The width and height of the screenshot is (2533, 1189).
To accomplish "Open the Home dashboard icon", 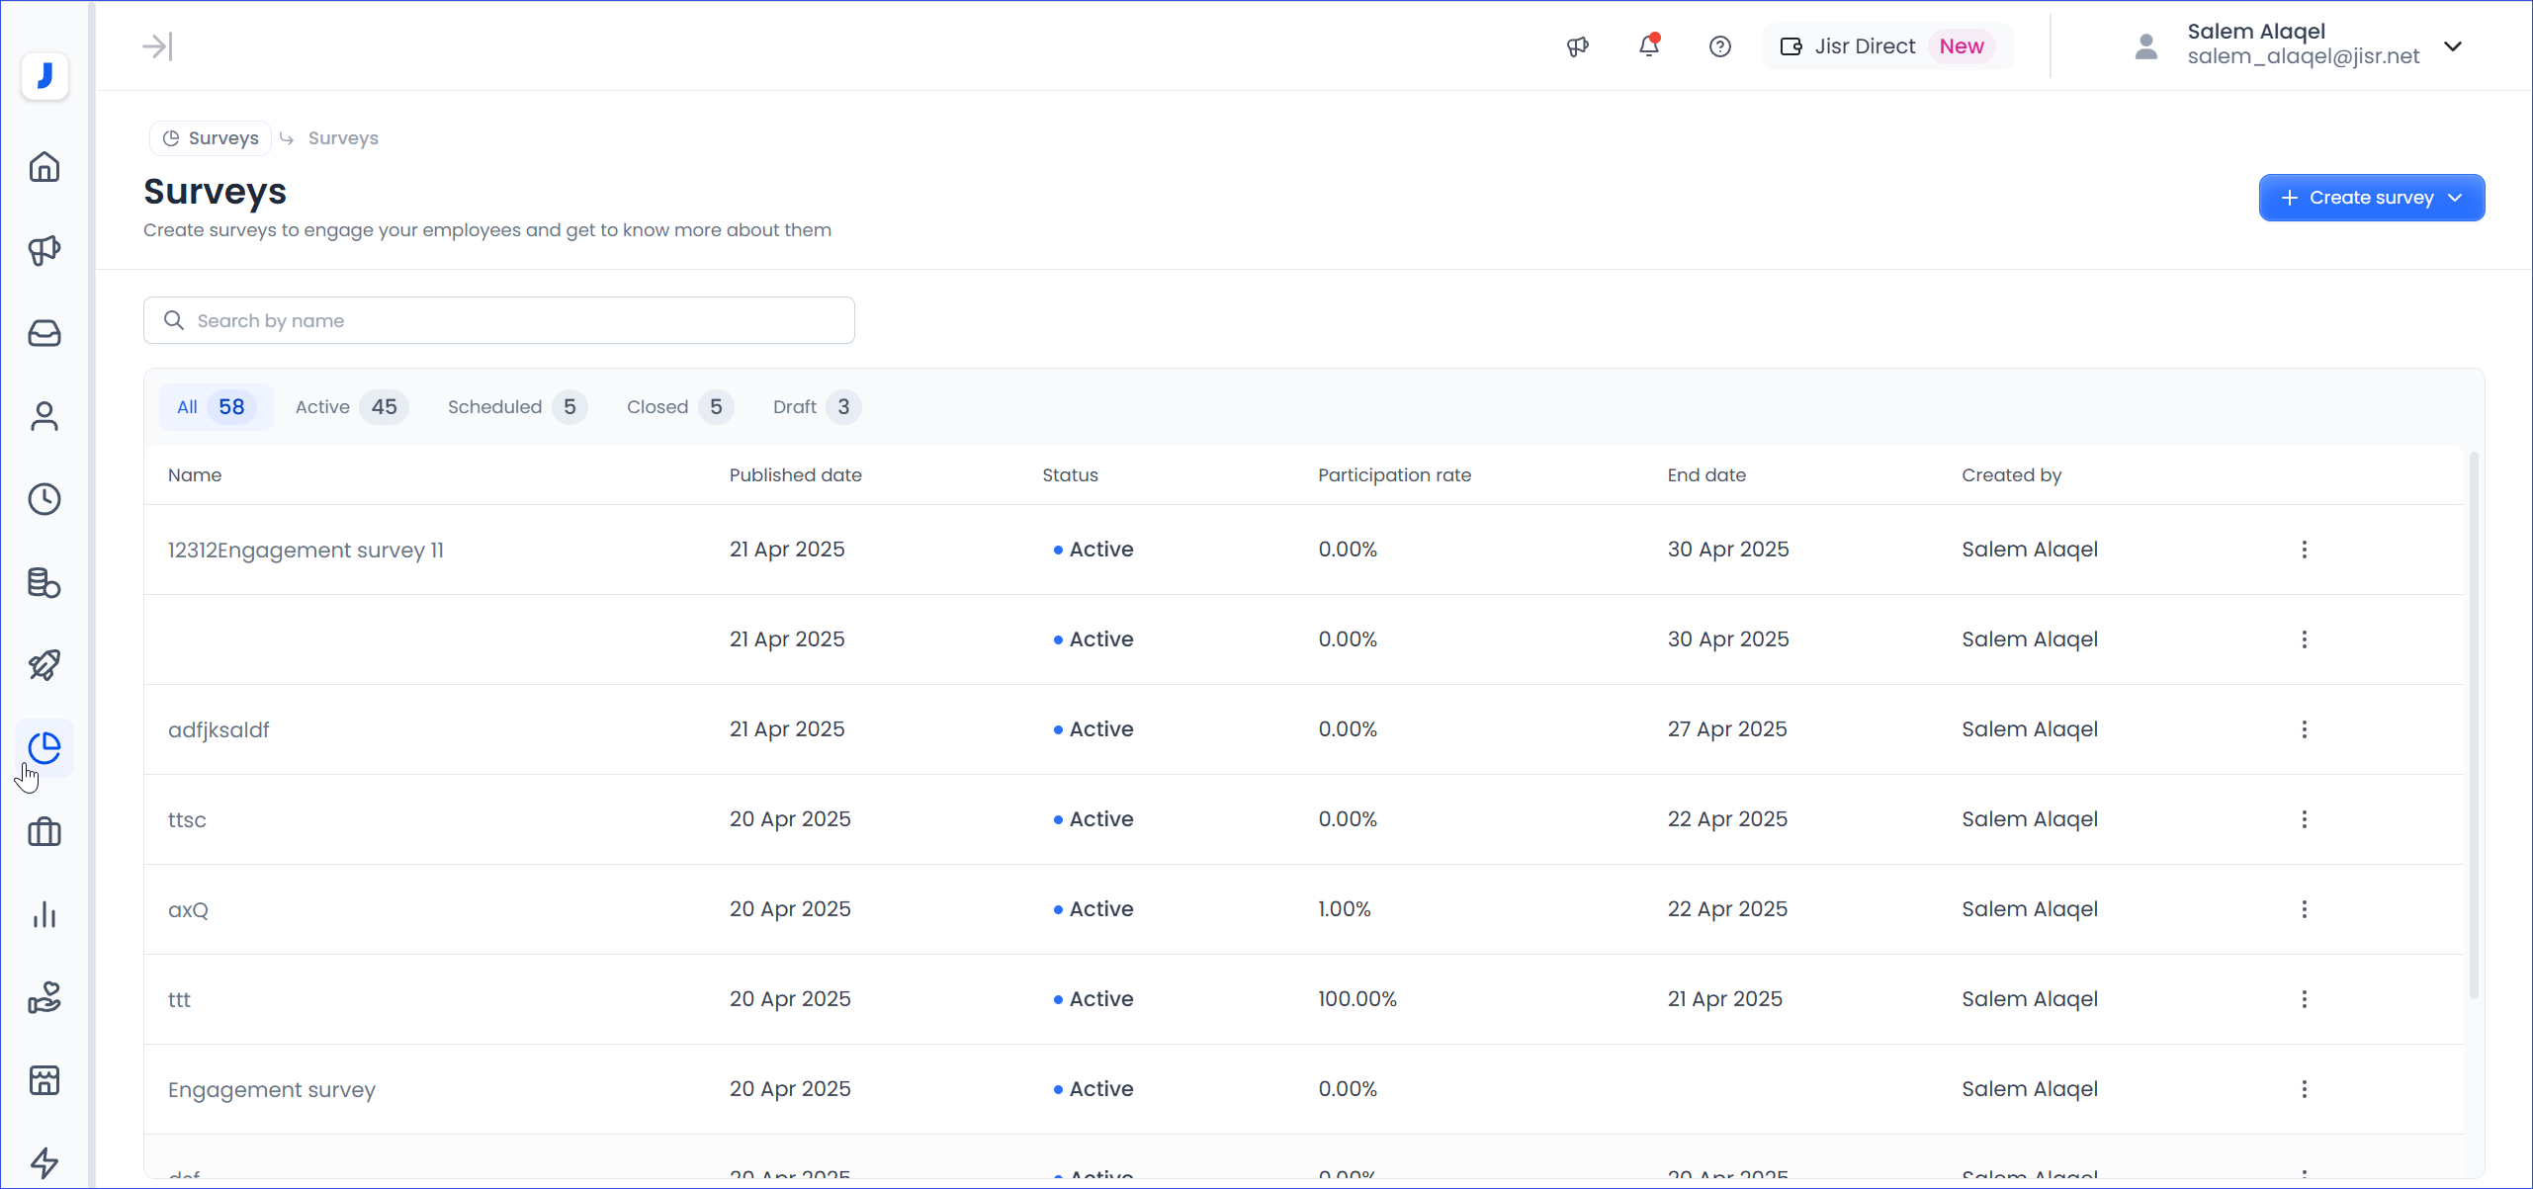I will 44,166.
